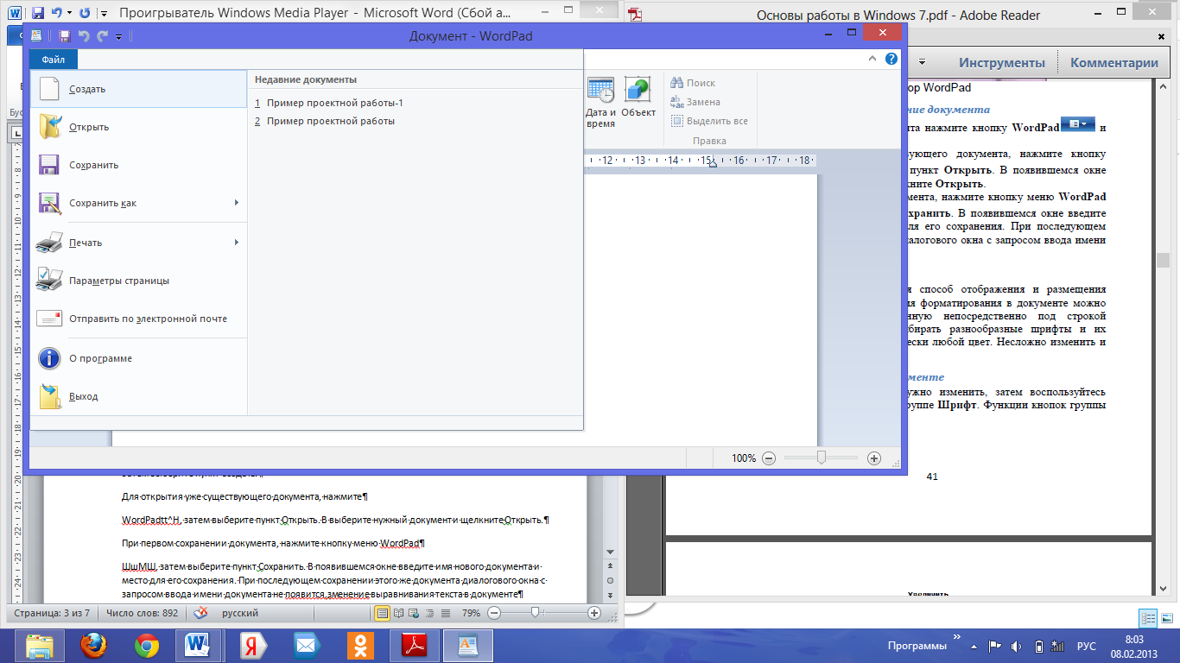Image resolution: width=1180 pixels, height=663 pixels.
Task: Open Google Chrome from the taskbar
Action: pos(146,645)
